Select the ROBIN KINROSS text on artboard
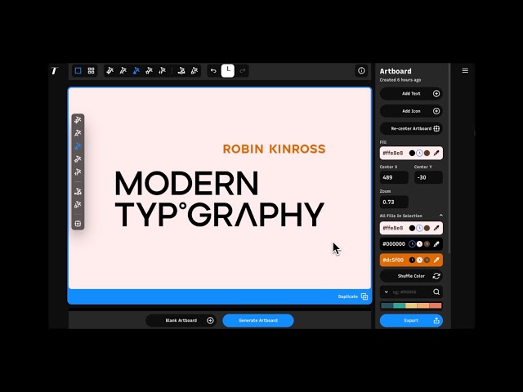This screenshot has width=523, height=392. click(x=274, y=149)
